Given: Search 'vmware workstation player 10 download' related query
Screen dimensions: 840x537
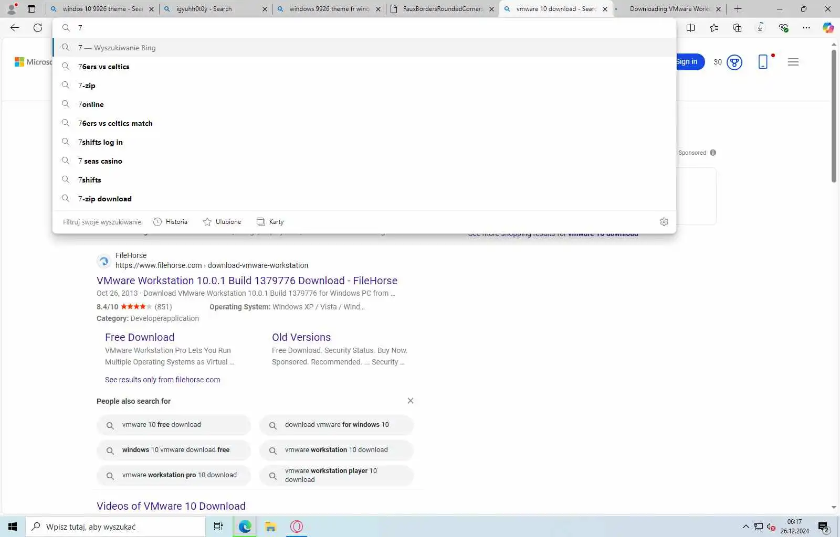Looking at the screenshot, I should coord(337,475).
